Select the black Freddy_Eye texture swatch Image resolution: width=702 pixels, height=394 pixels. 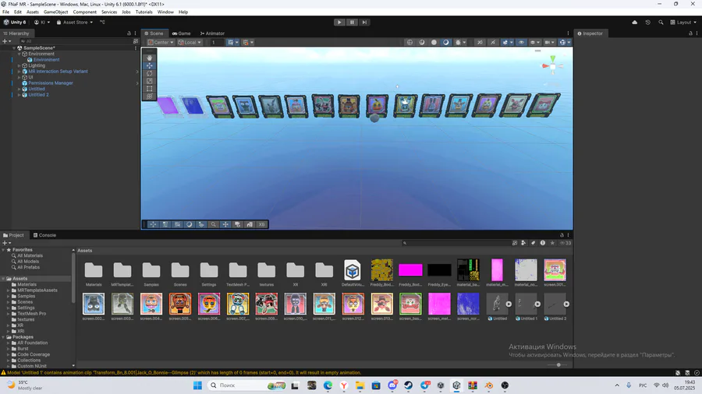[x=439, y=270]
